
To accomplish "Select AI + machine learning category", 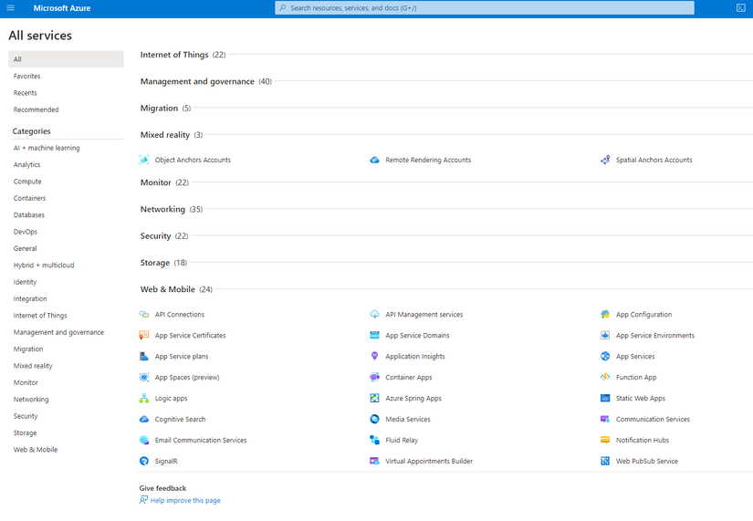I will point(47,148).
